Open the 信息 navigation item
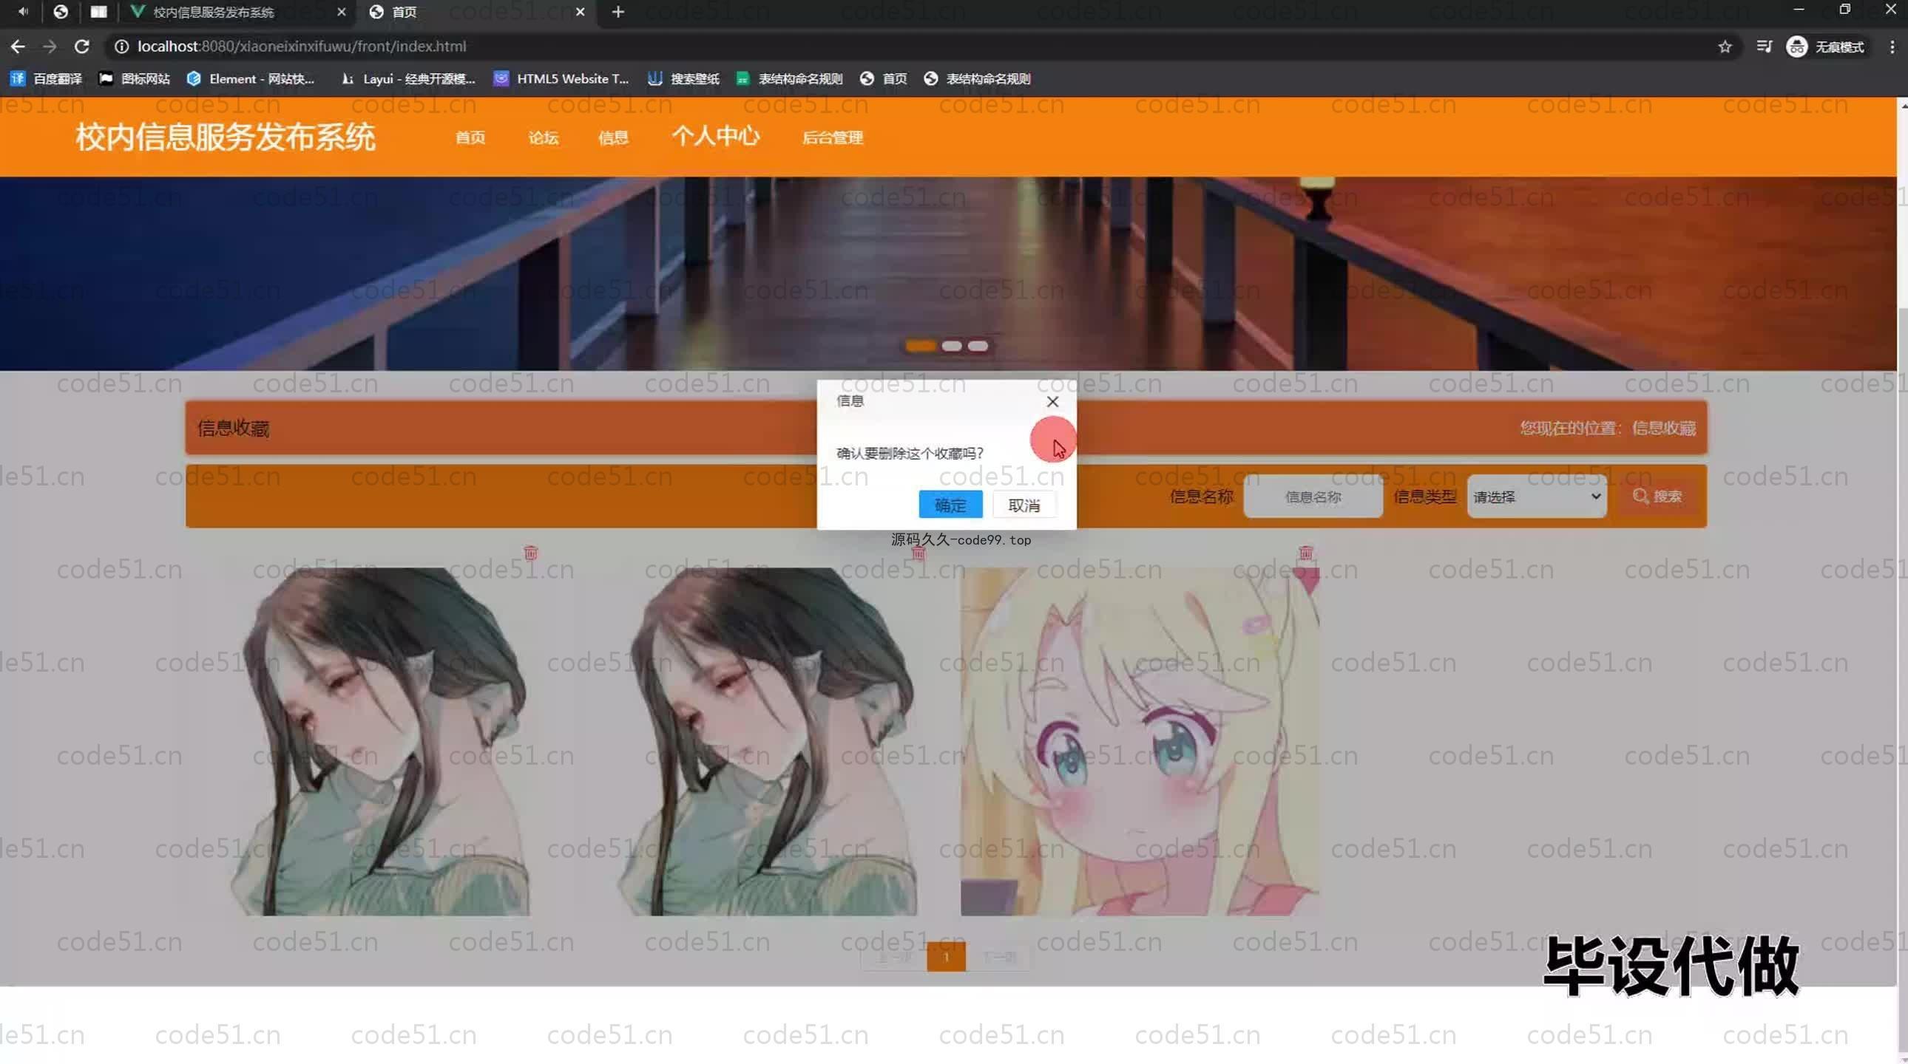Image resolution: width=1908 pixels, height=1064 pixels. coord(612,137)
